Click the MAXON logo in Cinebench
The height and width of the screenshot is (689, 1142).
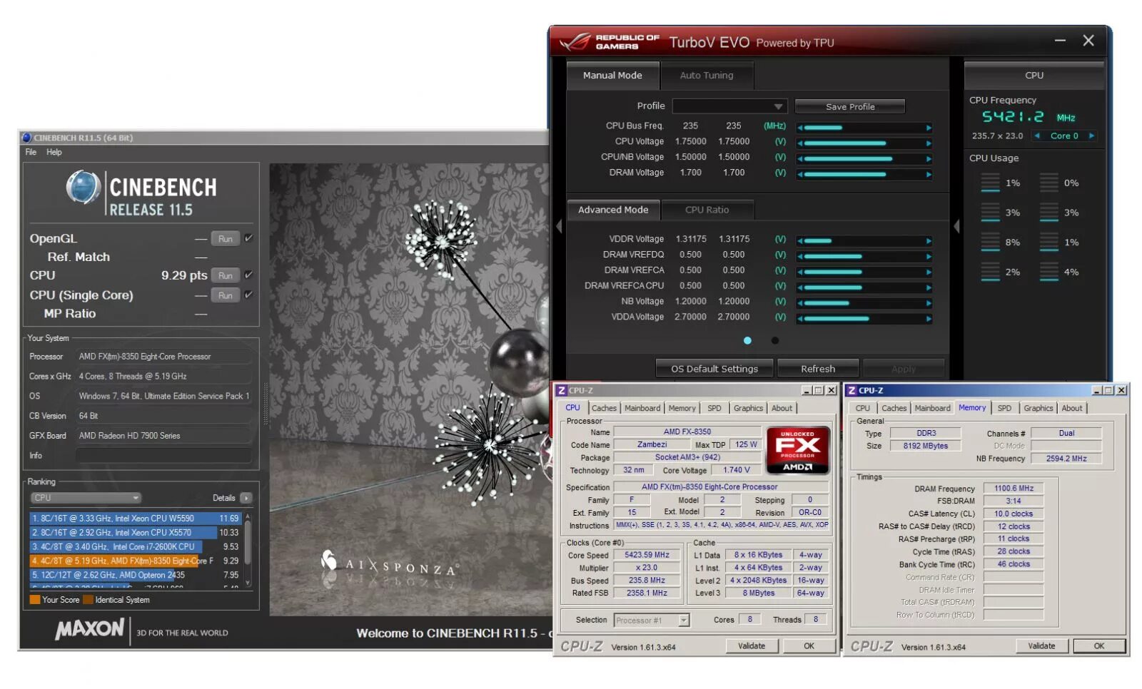tap(90, 629)
